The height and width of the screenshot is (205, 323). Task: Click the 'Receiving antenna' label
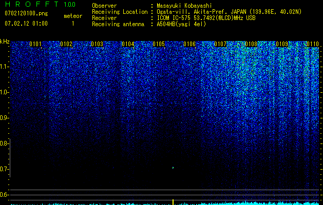[118, 24]
